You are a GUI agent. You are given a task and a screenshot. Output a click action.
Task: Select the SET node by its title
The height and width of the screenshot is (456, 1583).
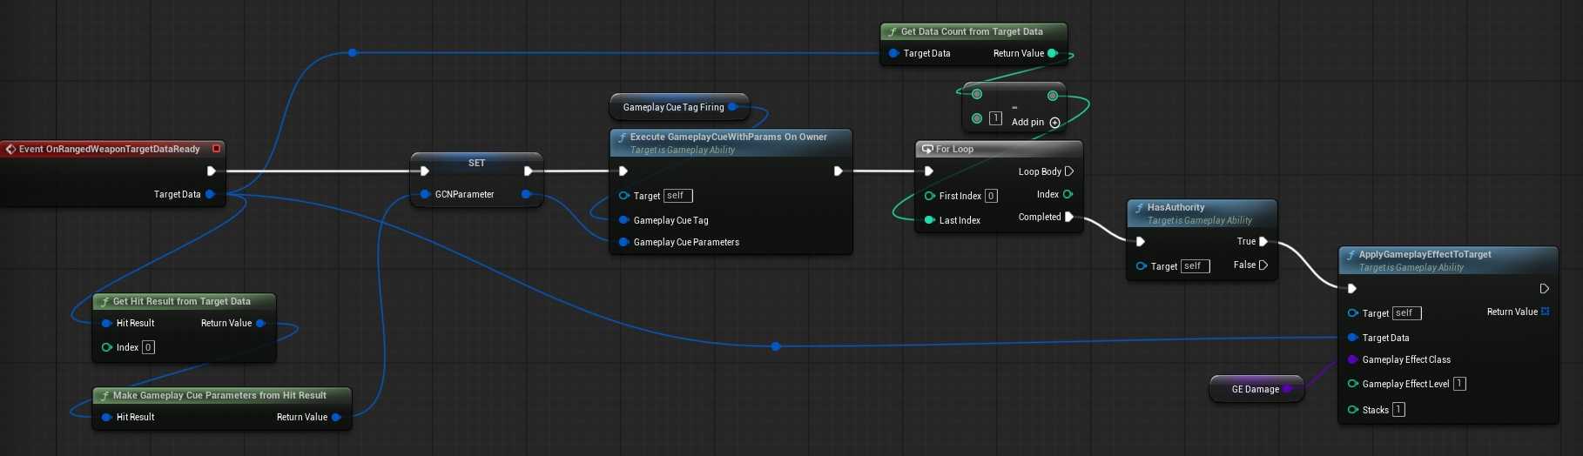point(476,163)
